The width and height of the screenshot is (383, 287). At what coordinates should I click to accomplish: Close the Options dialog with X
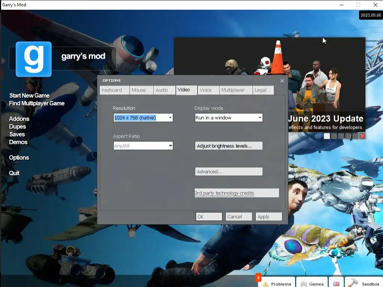point(282,81)
